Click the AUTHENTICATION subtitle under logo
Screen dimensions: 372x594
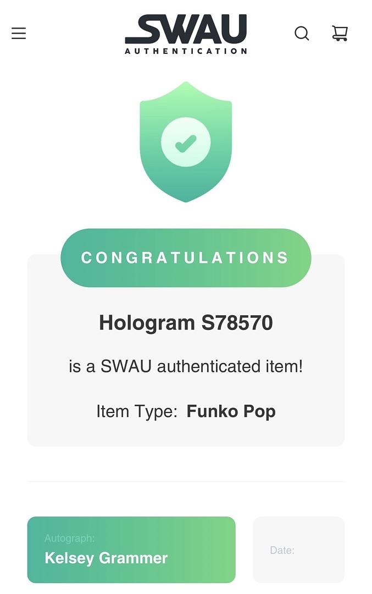point(186,51)
